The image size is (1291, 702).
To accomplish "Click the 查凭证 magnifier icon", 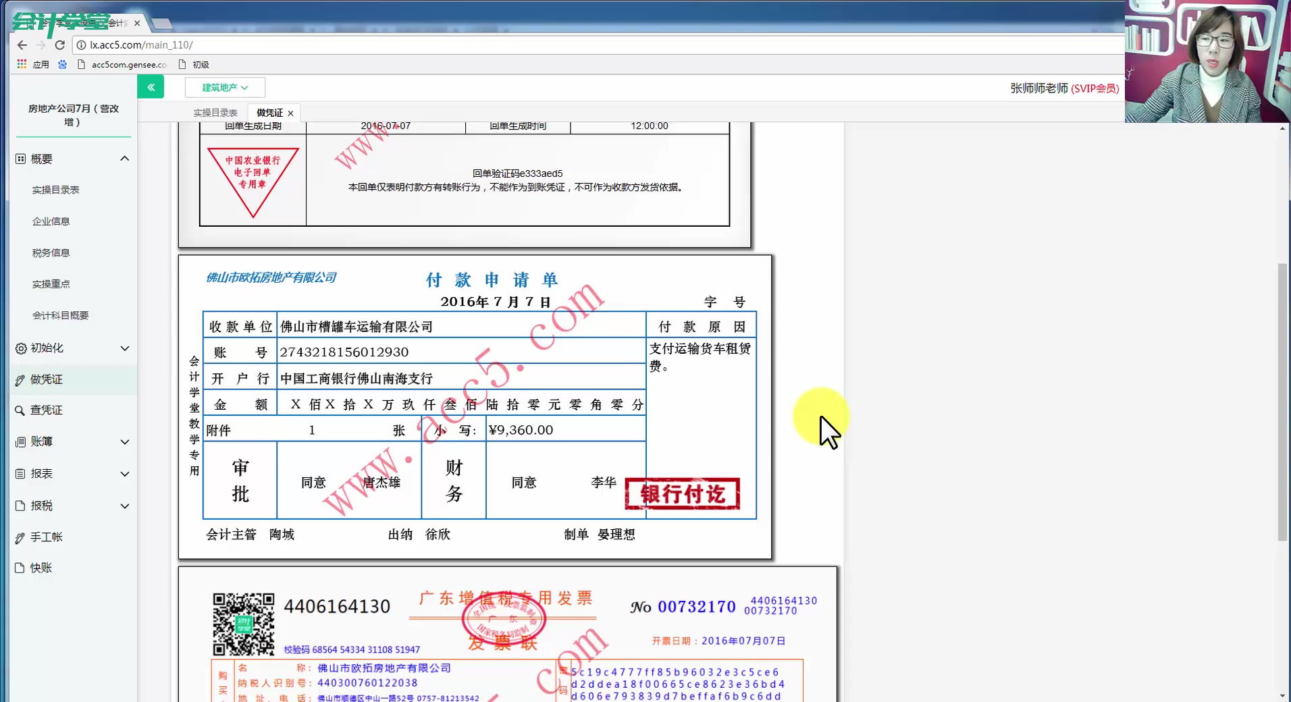I will [20, 410].
